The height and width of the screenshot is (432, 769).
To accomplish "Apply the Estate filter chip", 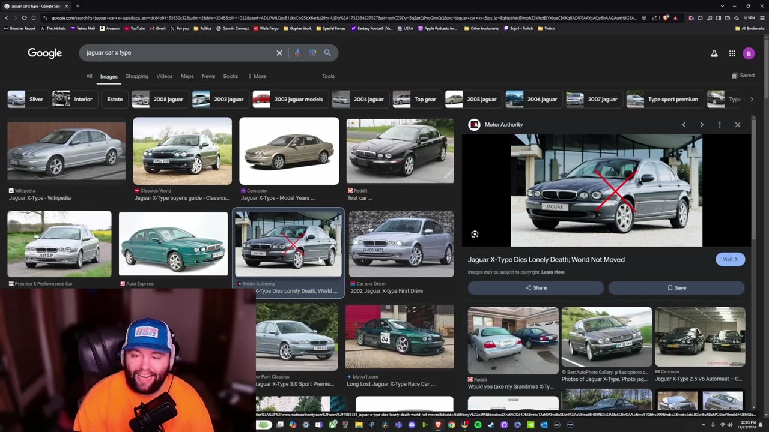I will (x=115, y=99).
